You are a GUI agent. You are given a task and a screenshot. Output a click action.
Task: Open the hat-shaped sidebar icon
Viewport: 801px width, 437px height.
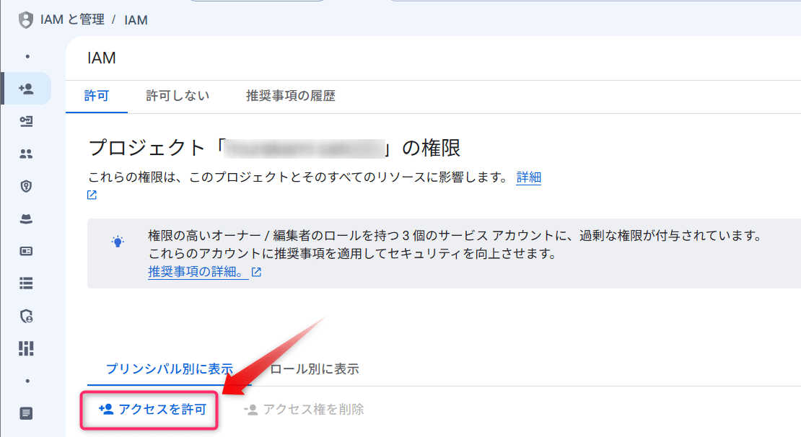[x=26, y=219]
